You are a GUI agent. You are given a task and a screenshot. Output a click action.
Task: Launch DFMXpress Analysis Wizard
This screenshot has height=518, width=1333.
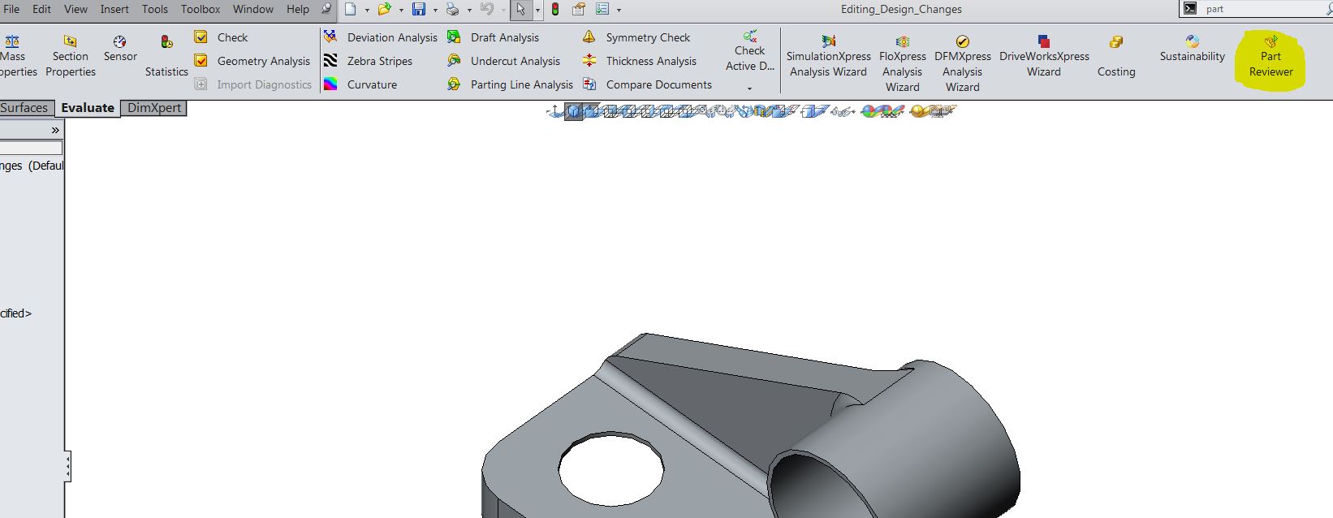coord(962,63)
